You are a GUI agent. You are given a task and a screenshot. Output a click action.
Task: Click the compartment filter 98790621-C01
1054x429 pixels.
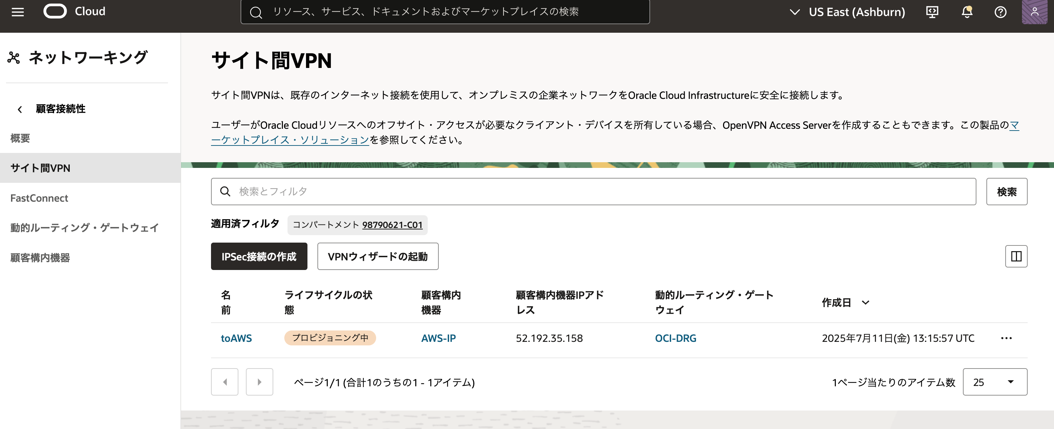tap(392, 225)
